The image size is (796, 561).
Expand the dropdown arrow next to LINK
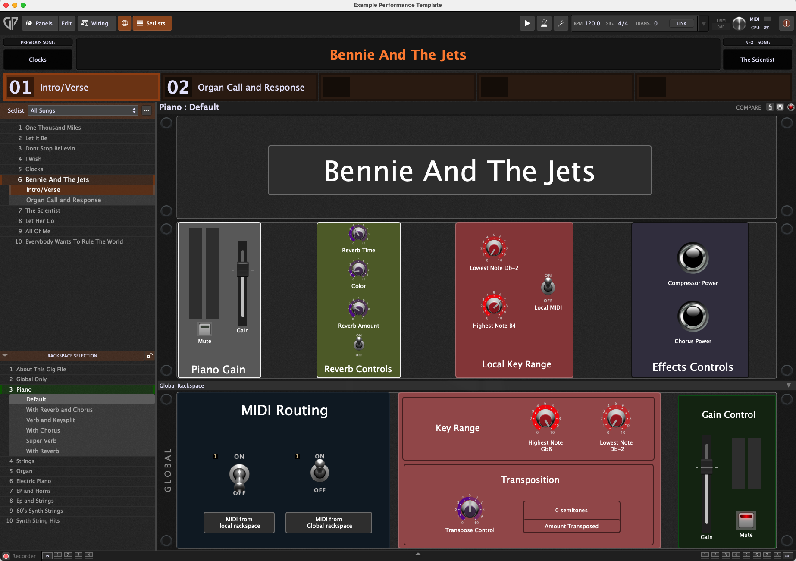tap(704, 23)
